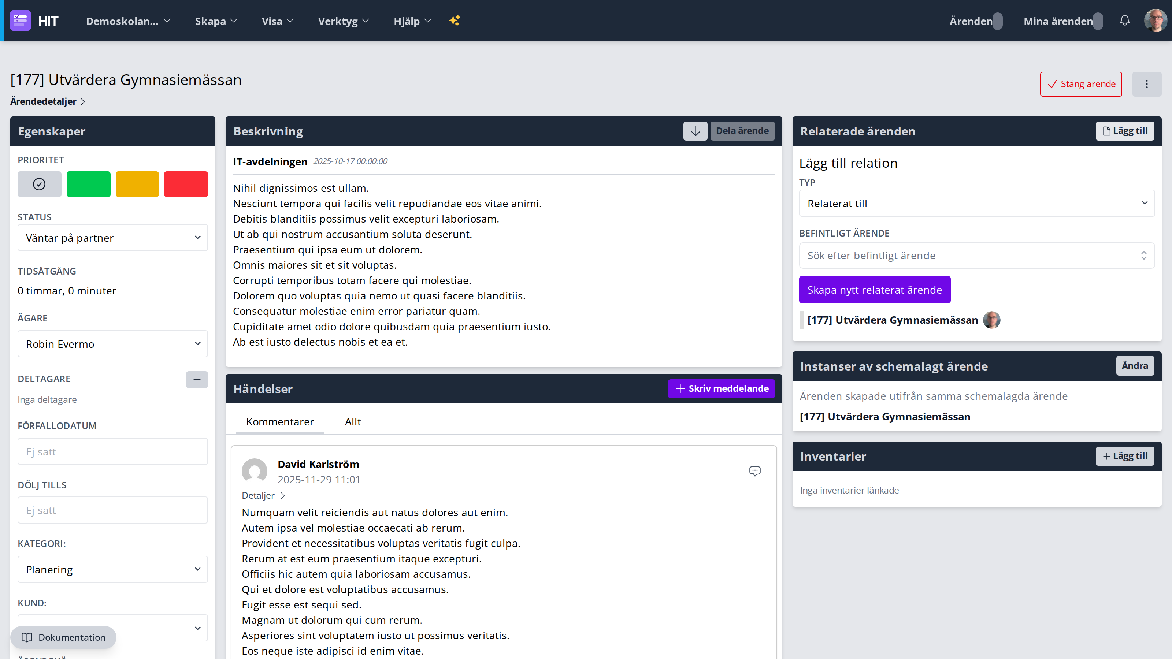Screen dimensions: 1172x659
Task: Reply to David Karlström's comment
Action: (x=755, y=471)
